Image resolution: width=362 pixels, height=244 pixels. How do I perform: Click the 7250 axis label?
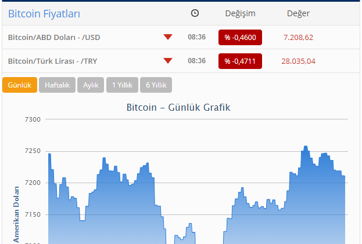(x=33, y=151)
